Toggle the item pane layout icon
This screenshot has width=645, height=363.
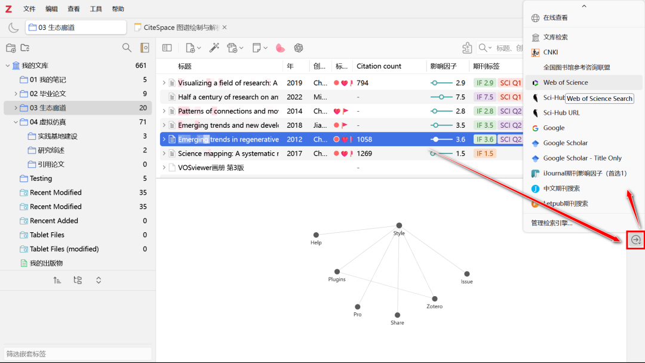point(167,48)
